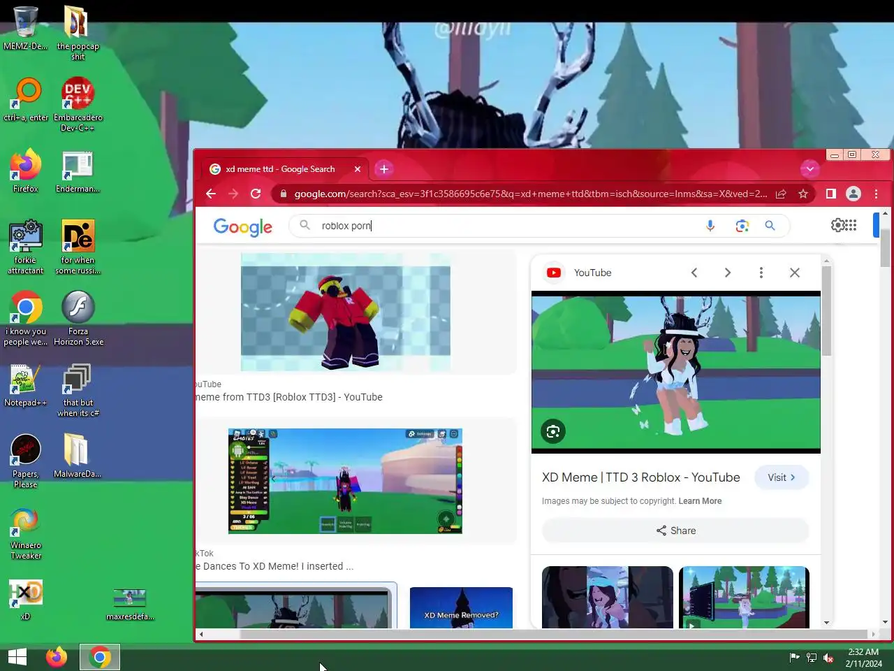Image resolution: width=894 pixels, height=671 pixels.
Task: Select the 'forkie attractant' desktop icon
Action: tap(25, 247)
